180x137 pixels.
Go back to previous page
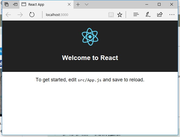click(x=8, y=15)
